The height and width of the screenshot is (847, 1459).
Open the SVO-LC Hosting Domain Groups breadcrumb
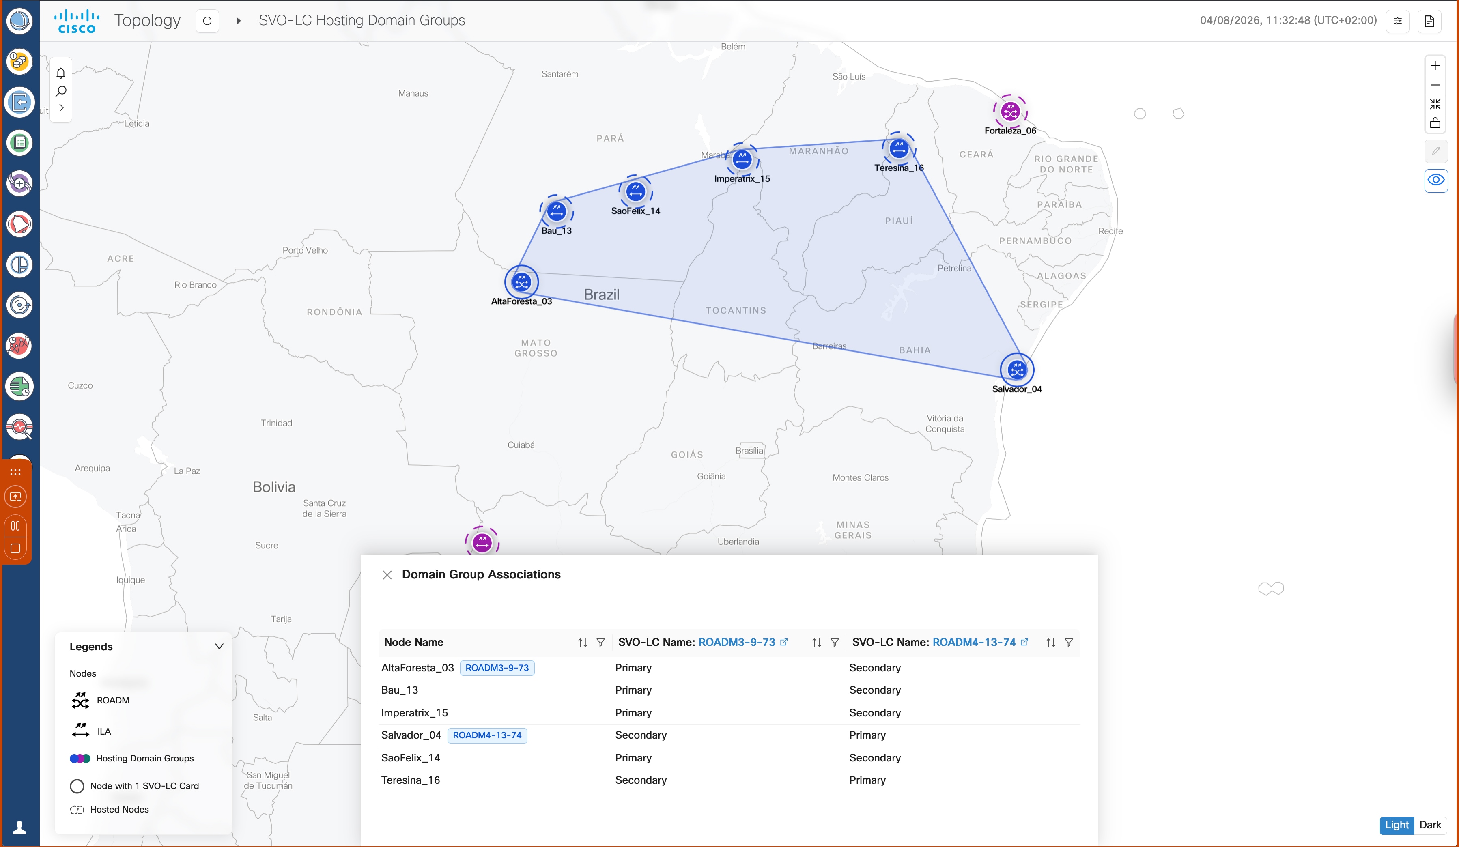(x=361, y=20)
